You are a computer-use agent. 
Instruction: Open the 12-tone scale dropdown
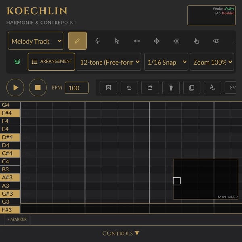tap(109, 62)
